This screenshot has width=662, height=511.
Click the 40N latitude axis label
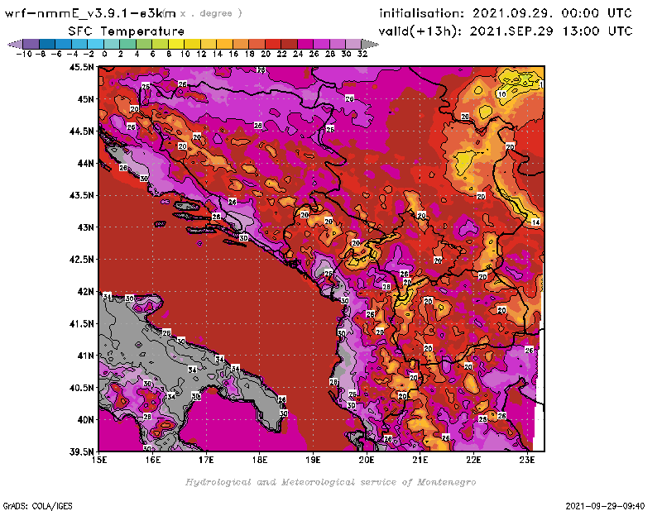click(85, 419)
